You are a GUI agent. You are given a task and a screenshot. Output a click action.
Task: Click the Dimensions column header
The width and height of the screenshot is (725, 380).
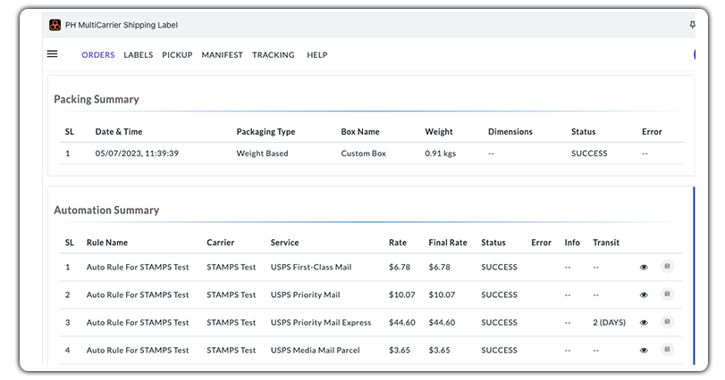pos(510,132)
